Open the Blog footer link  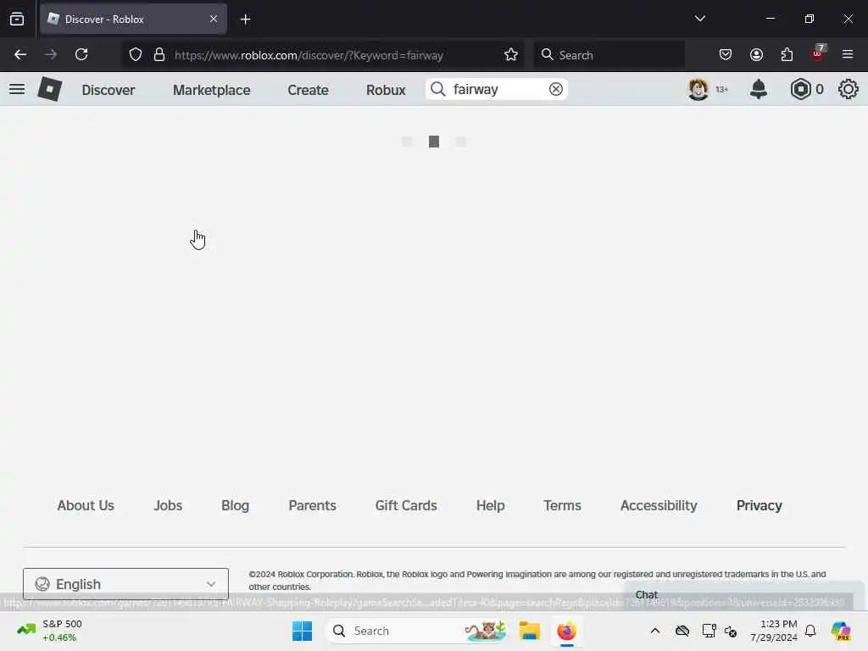(x=236, y=505)
